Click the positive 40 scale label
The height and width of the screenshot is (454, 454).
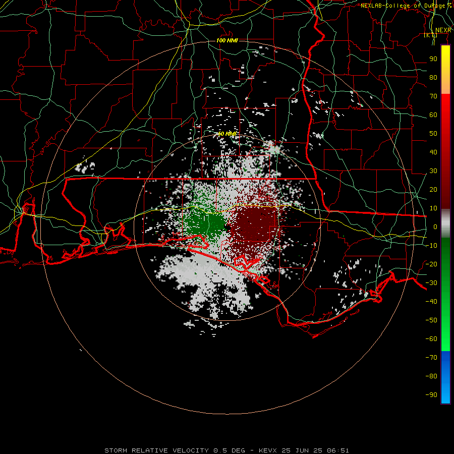[433, 152]
